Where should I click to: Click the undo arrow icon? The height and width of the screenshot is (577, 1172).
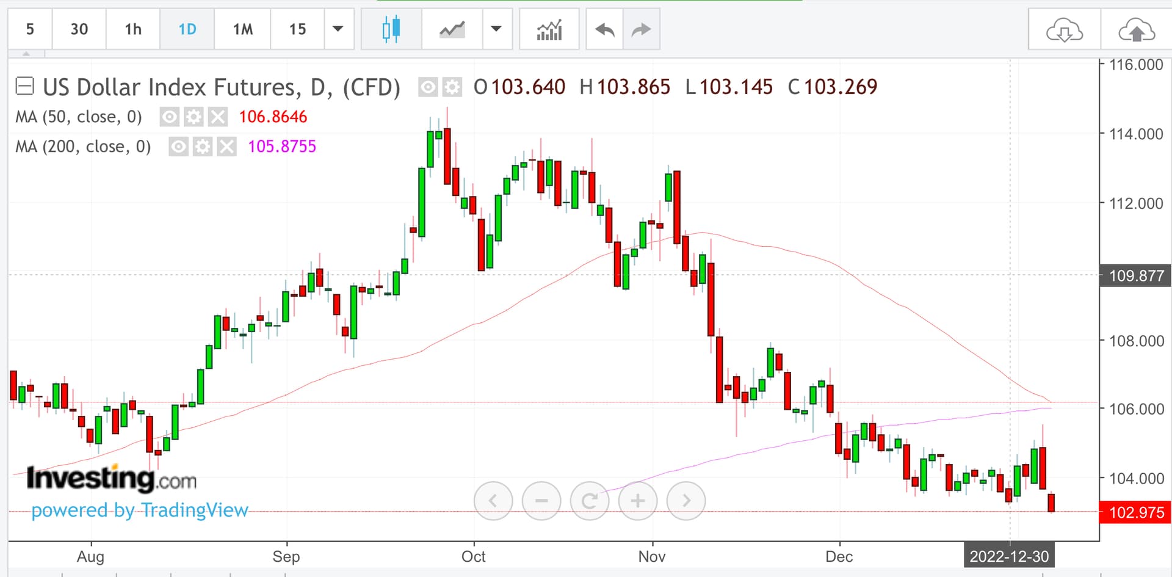pyautogui.click(x=604, y=29)
